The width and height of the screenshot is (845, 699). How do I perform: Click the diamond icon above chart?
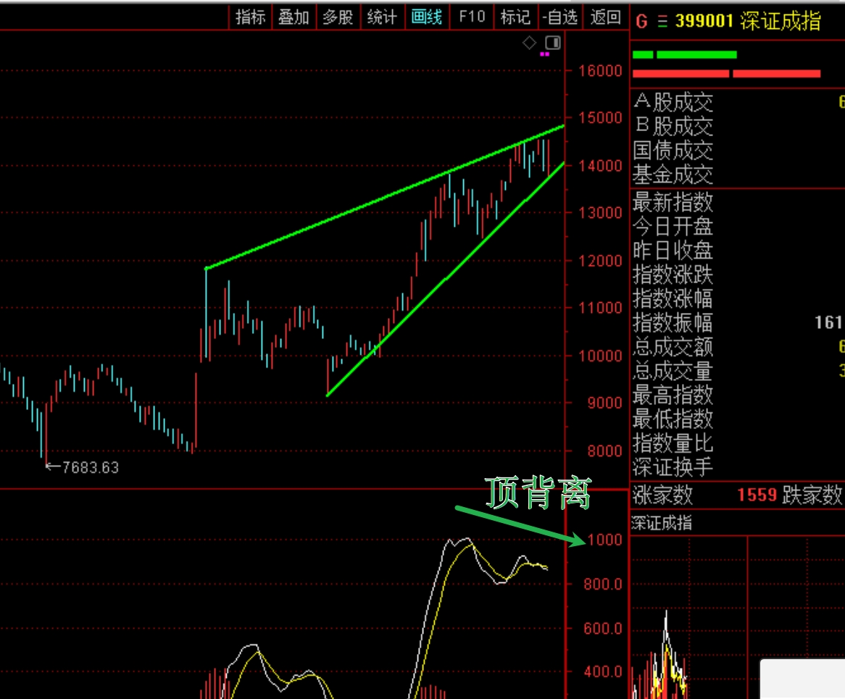[x=529, y=42]
